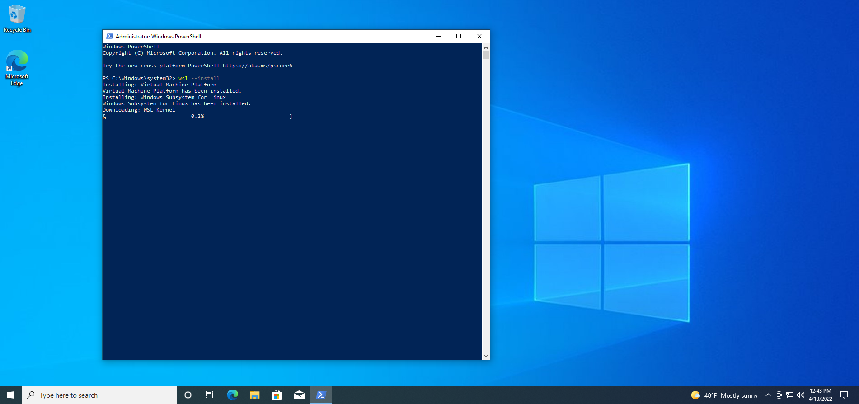This screenshot has height=404, width=859.
Task: Open File Explorer from the taskbar
Action: coord(254,395)
